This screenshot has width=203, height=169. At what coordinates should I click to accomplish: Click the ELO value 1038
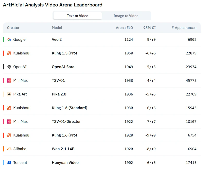(x=129, y=81)
